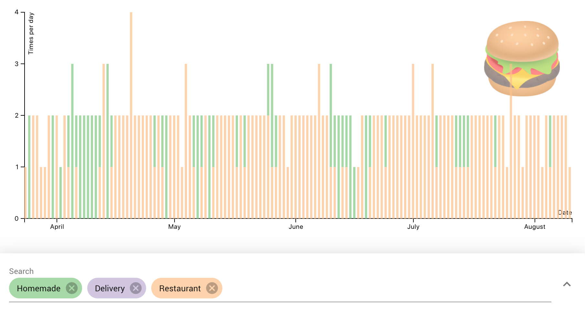
Task: Remove the Delivery chip with its X icon
Action: pyautogui.click(x=136, y=288)
